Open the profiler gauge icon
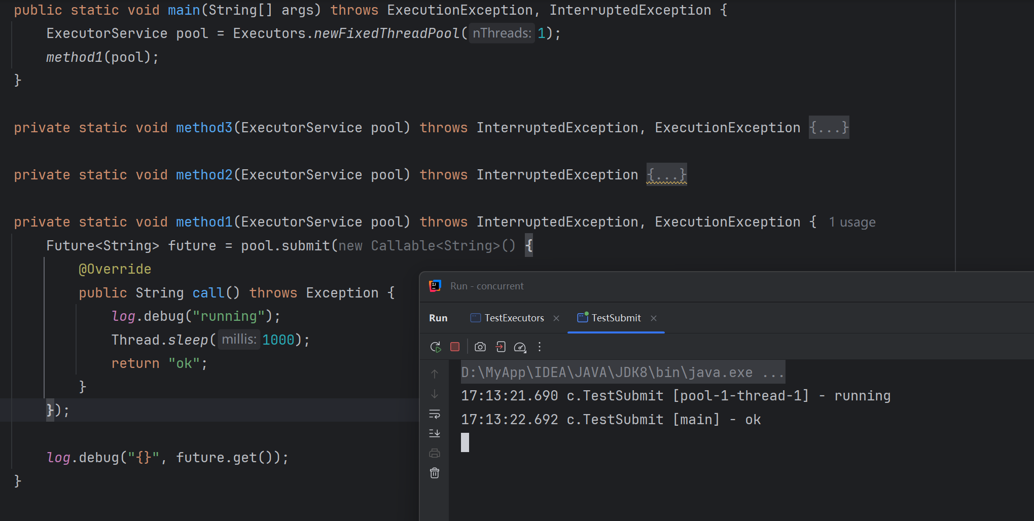 [x=520, y=347]
